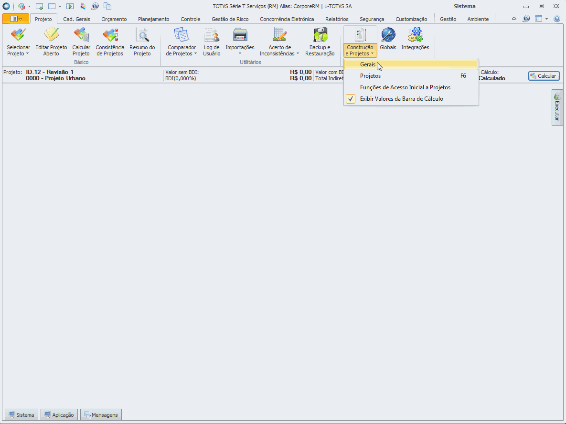The width and height of the screenshot is (566, 424).
Task: Switch to the Relatórios tab
Action: click(337, 19)
